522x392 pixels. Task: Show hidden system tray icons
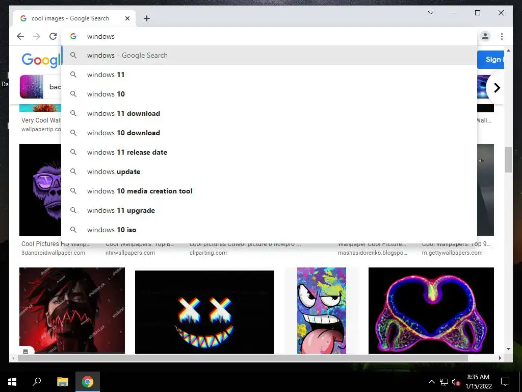coord(431,382)
